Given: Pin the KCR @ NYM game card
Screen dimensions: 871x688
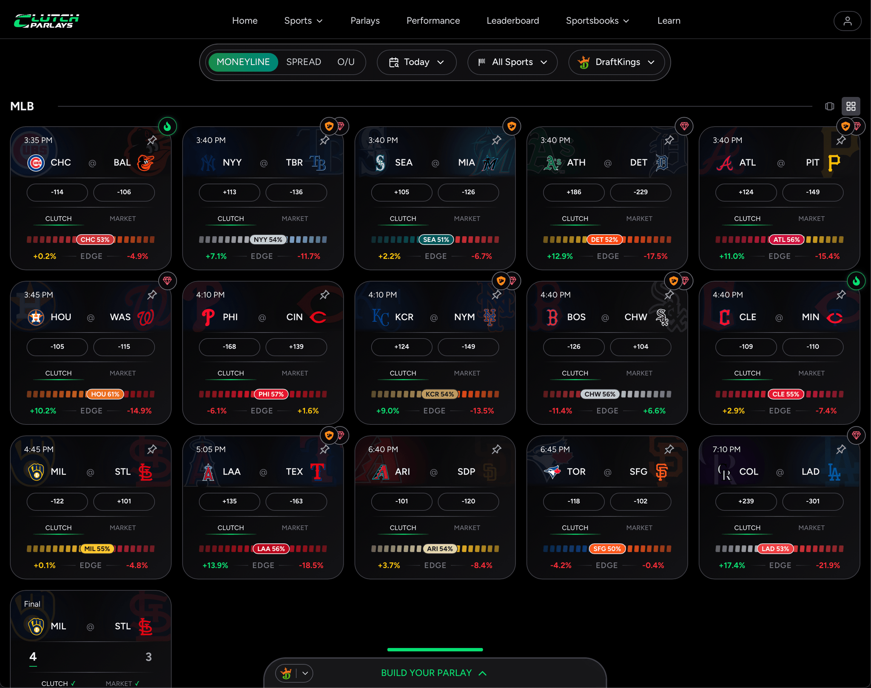Looking at the screenshot, I should [496, 295].
